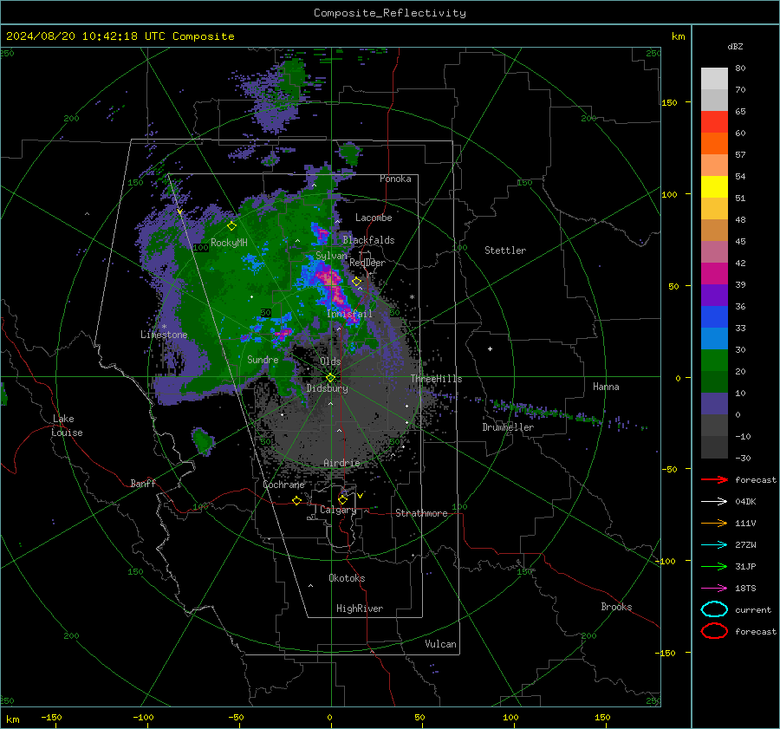Click the -30 value in dBZ scale
780x729 pixels.
pos(743,458)
